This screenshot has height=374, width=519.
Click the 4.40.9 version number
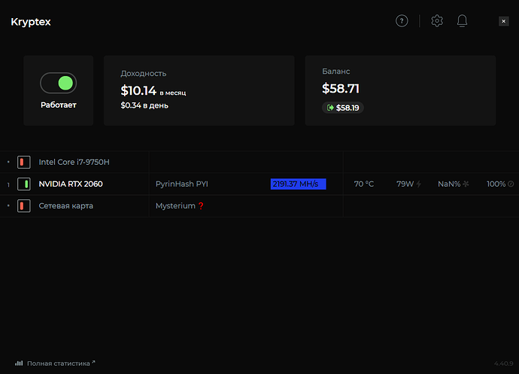tap(503, 363)
